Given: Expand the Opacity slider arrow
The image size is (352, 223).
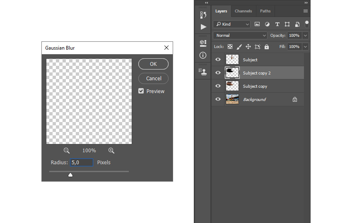Looking at the screenshot, I should [305, 36].
